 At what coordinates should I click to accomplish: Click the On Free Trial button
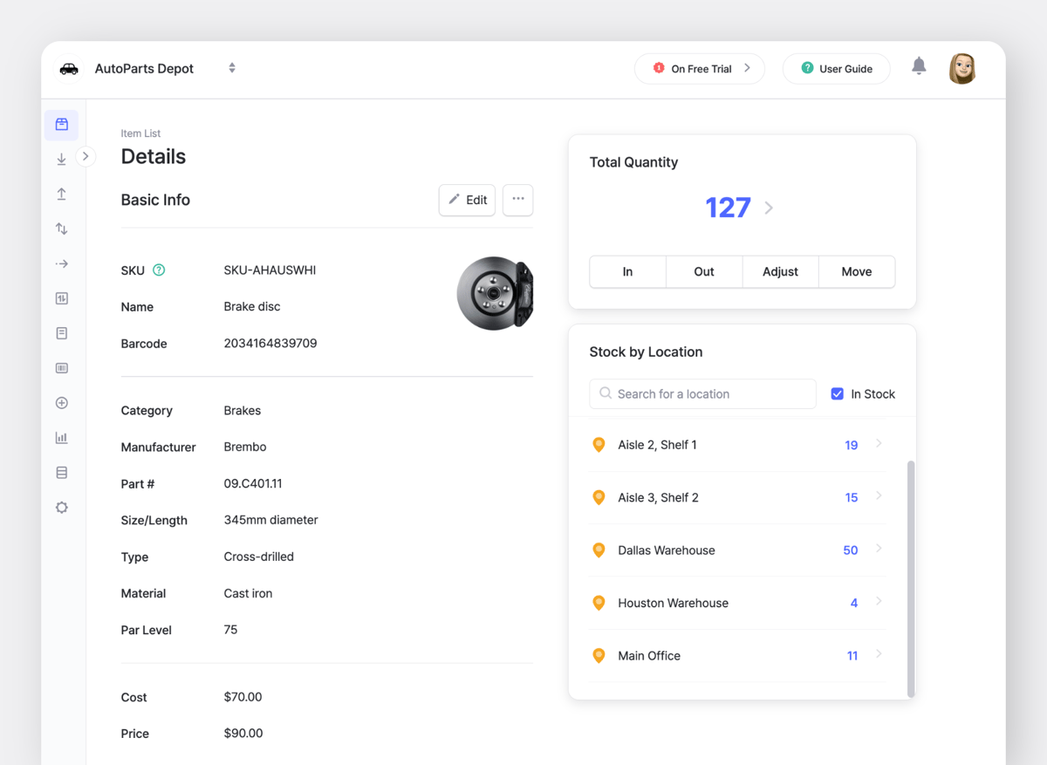pos(700,69)
